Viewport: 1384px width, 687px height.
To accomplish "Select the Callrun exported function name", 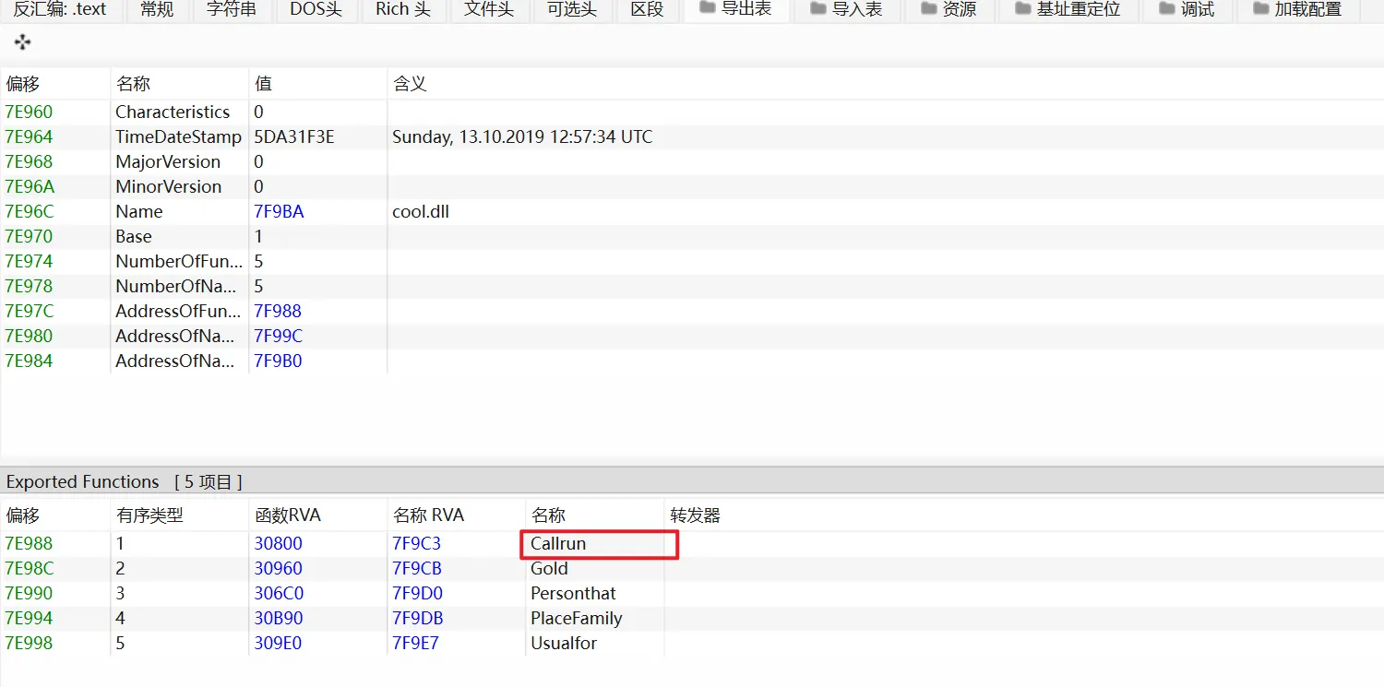I will tap(558, 544).
